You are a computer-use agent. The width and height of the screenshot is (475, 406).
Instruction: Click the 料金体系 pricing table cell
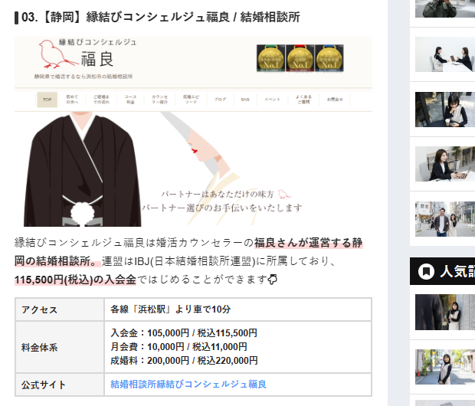(x=60, y=347)
